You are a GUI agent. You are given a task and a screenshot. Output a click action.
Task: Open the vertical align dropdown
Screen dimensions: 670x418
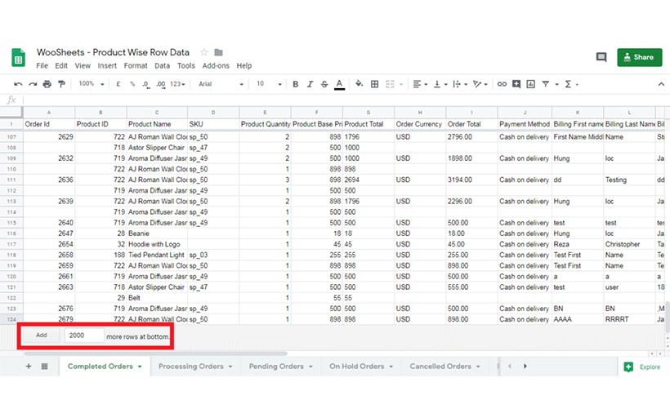(440, 84)
